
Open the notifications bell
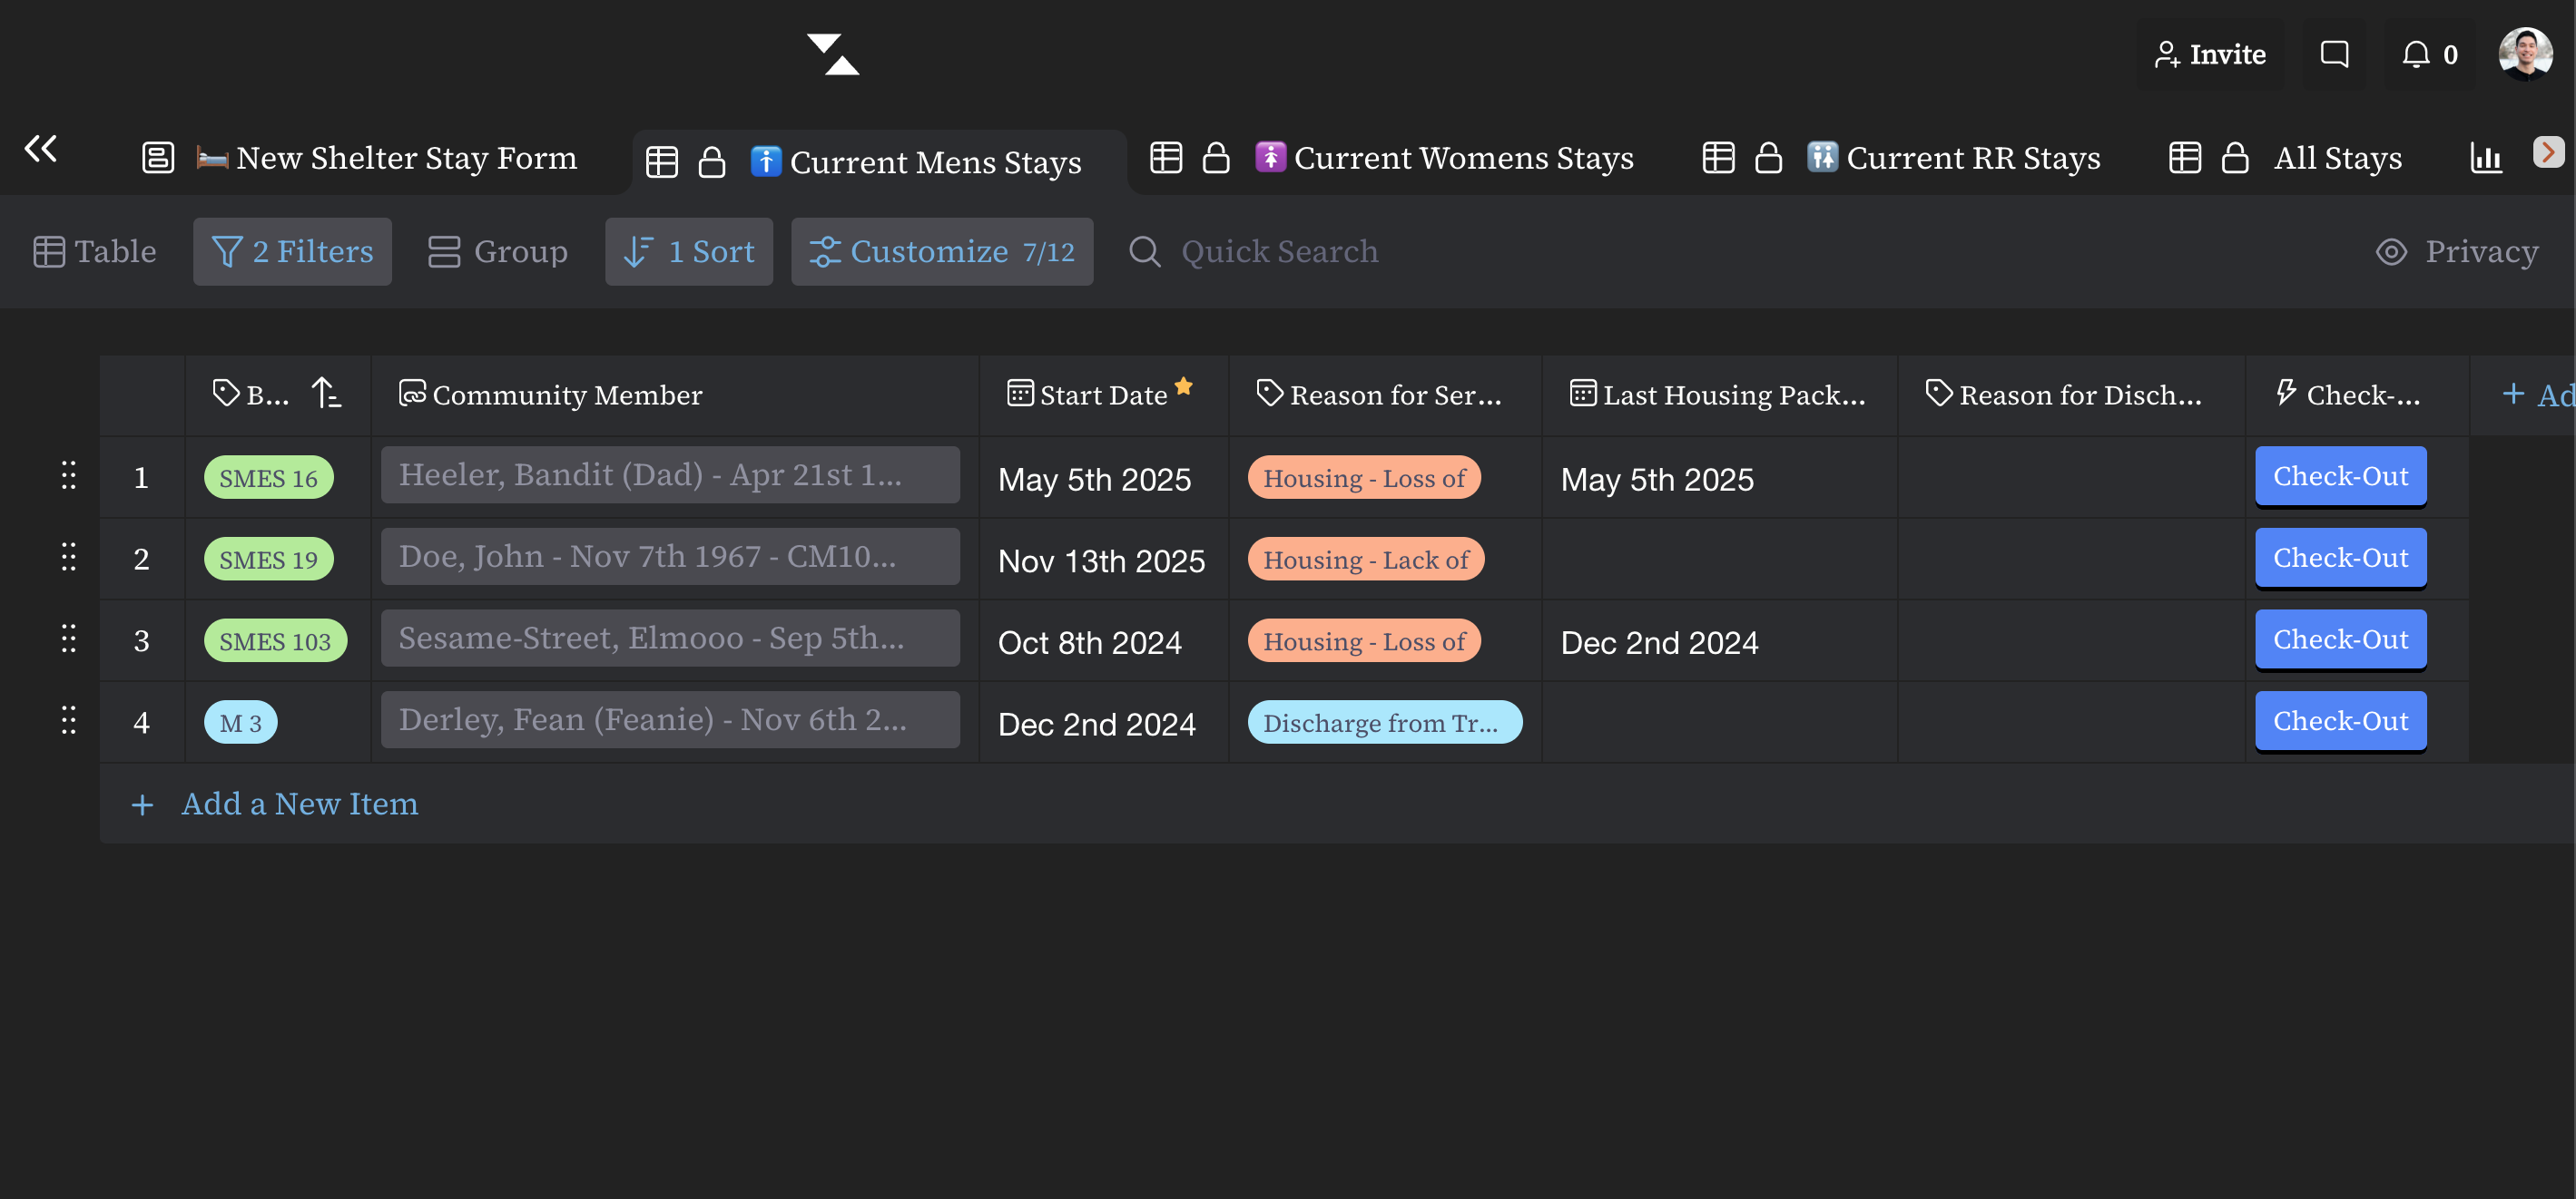[x=2416, y=55]
